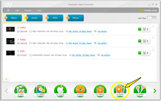161x101 pixels.
Task: Rotate the 03:18:57 DVD item
Action: pos(147,53)
